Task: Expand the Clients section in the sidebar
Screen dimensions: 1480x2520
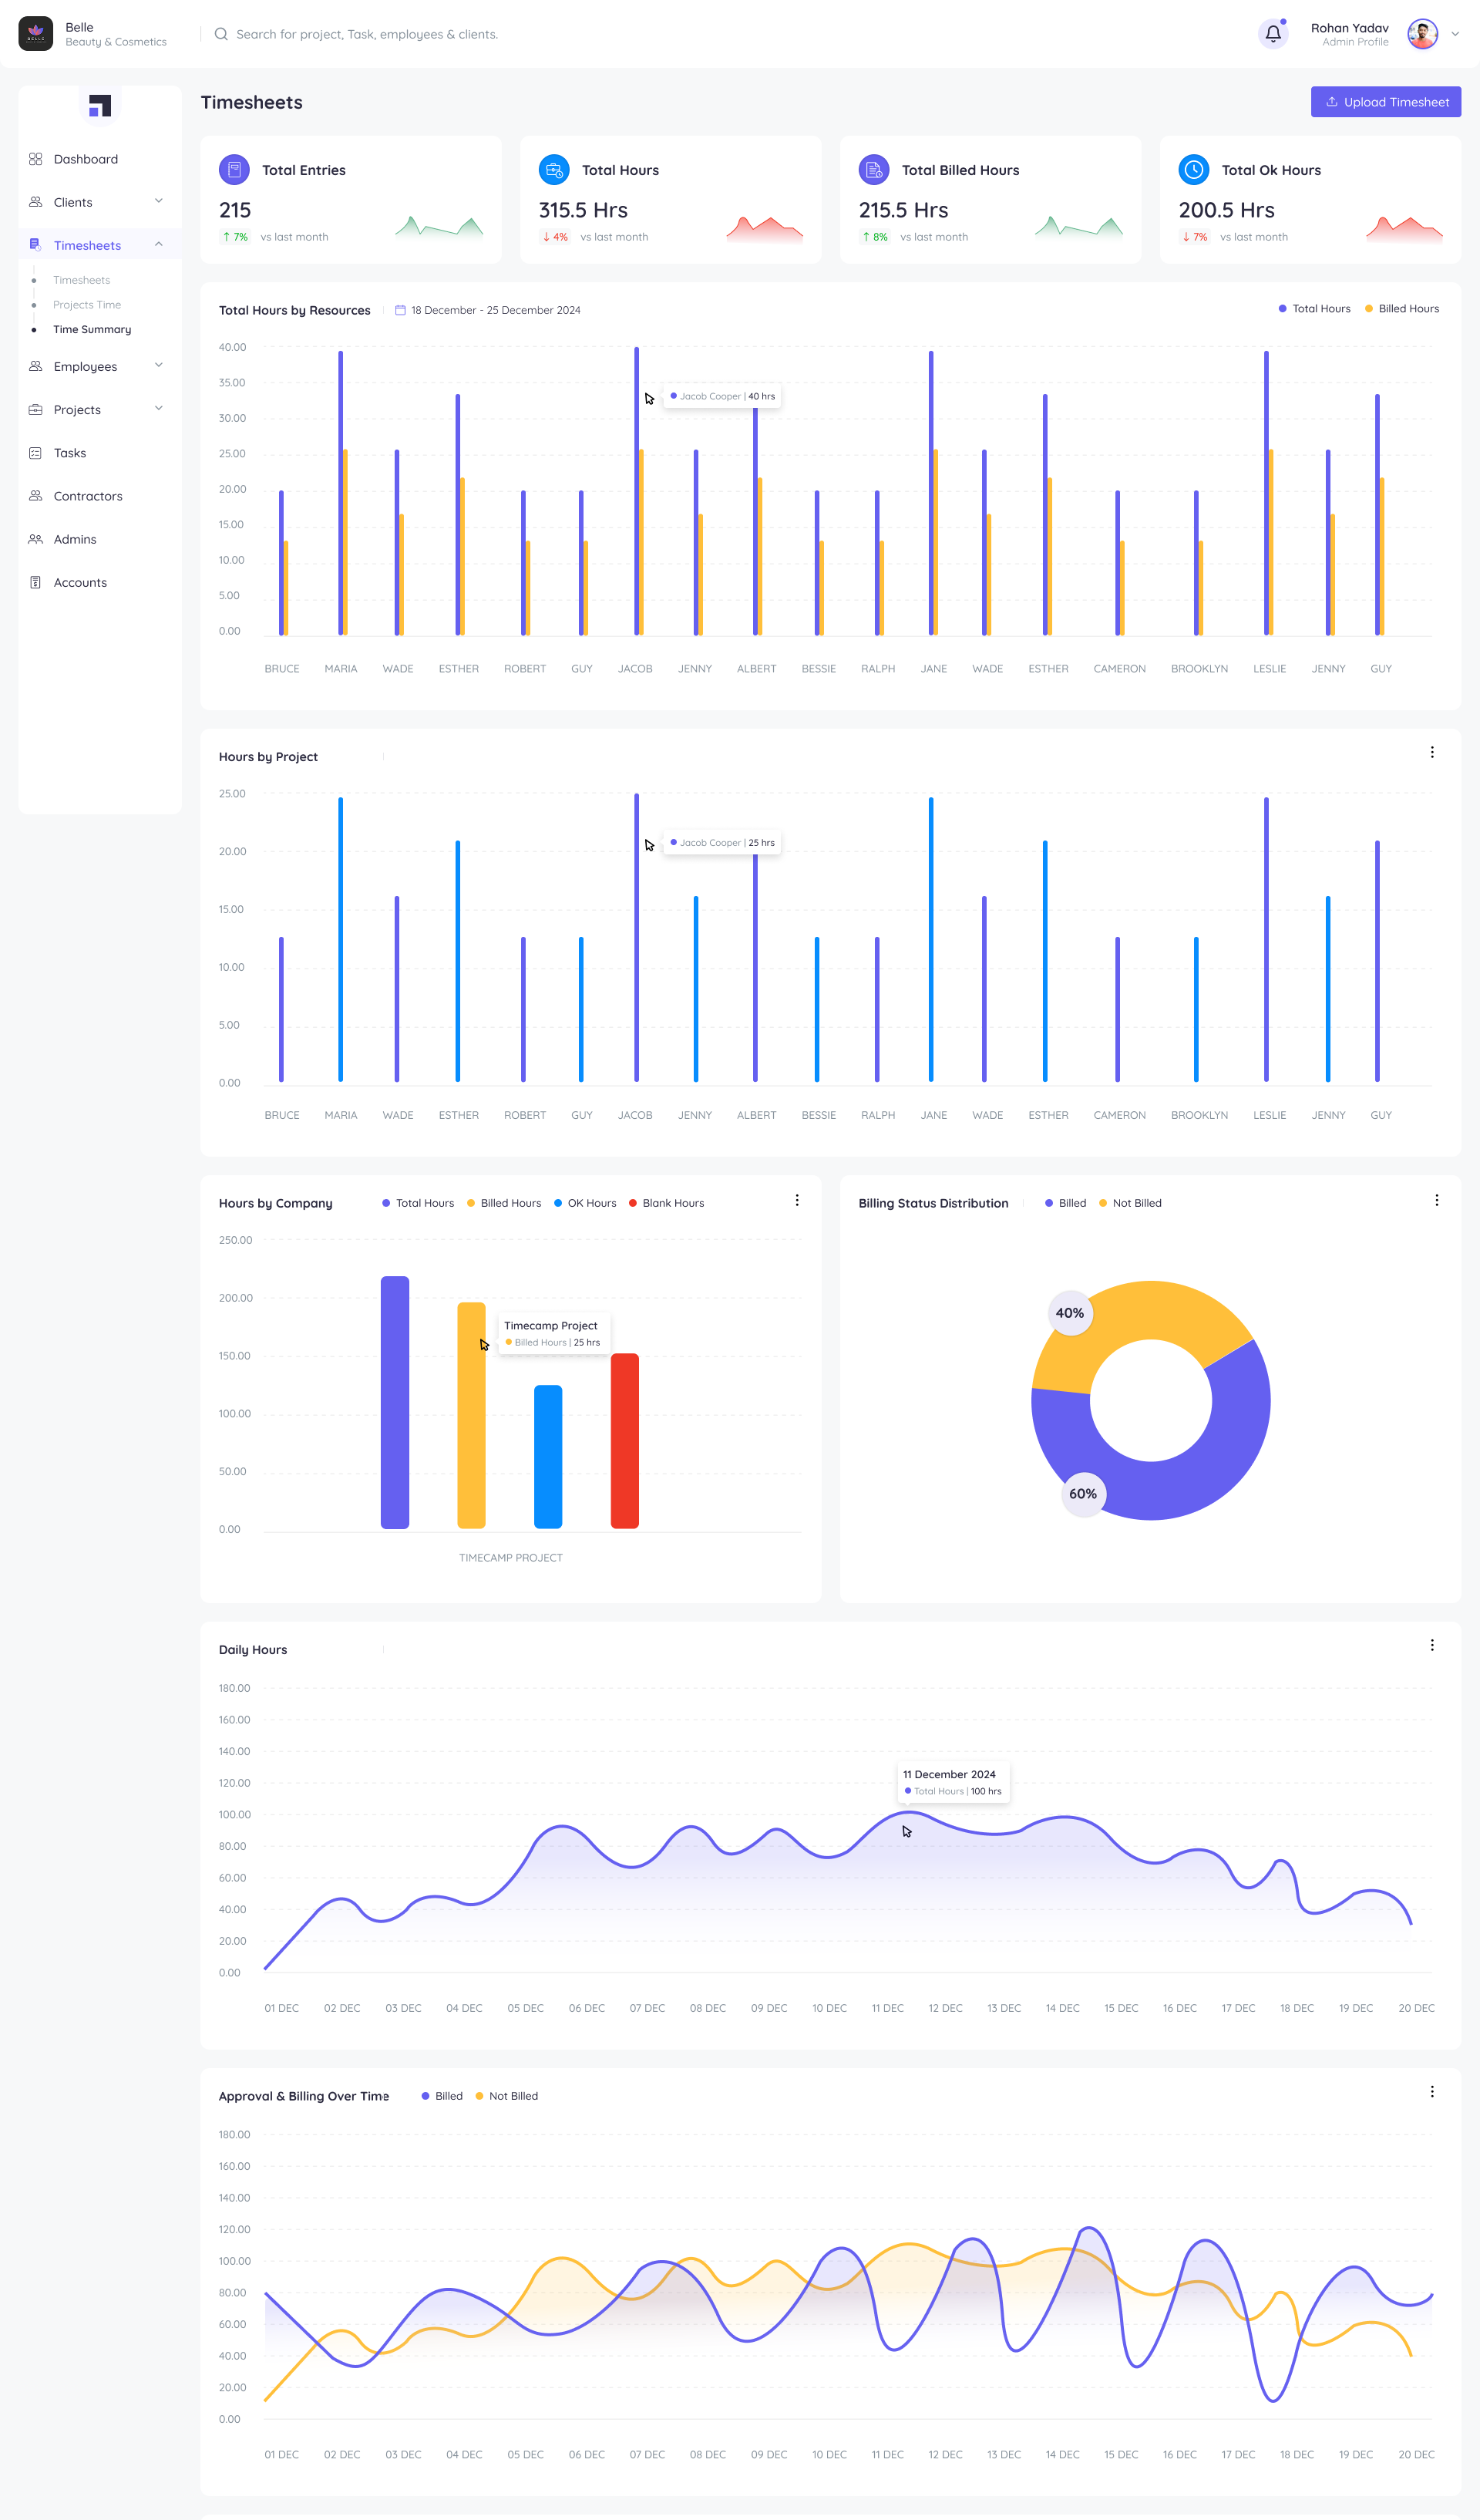Action: 158,202
